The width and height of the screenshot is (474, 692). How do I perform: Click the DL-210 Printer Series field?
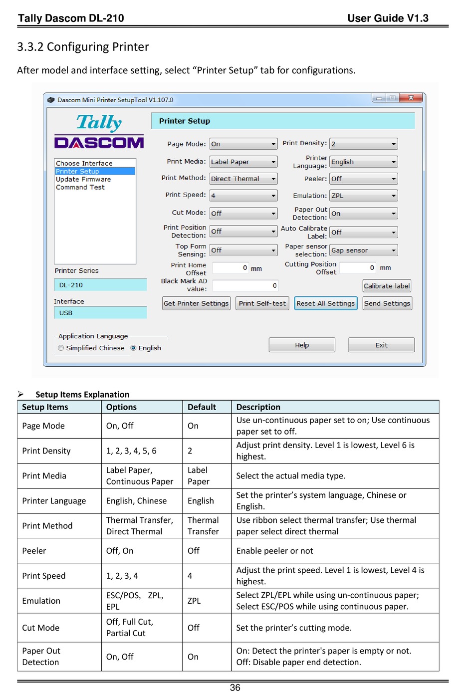click(x=100, y=285)
